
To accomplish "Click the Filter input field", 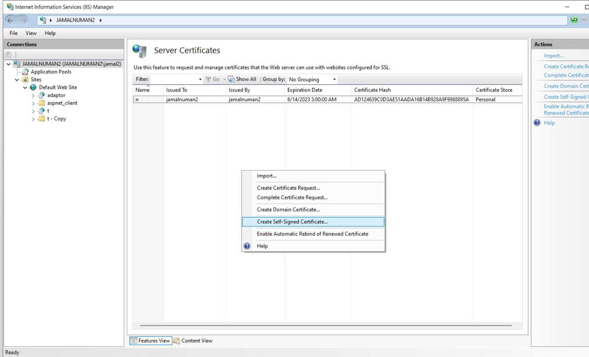I will (x=173, y=79).
